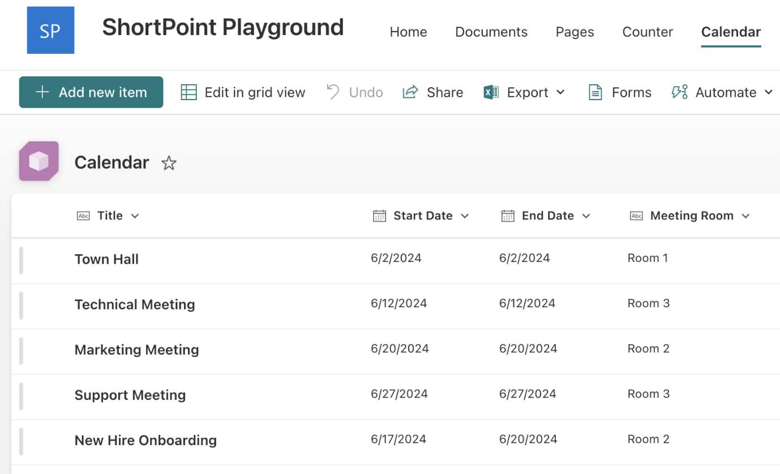Open the Pages navigation item
Viewport: 780px width, 474px height.
point(575,32)
